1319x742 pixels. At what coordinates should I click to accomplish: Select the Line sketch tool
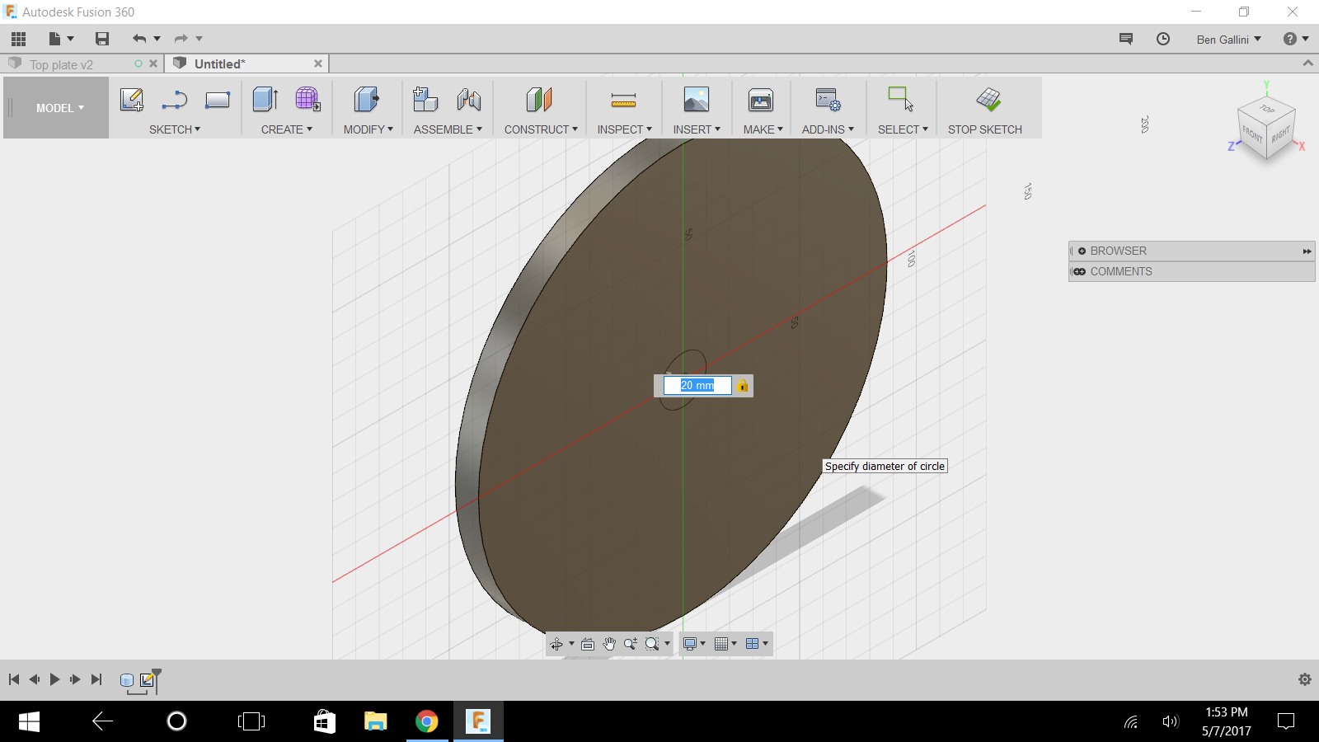point(175,100)
